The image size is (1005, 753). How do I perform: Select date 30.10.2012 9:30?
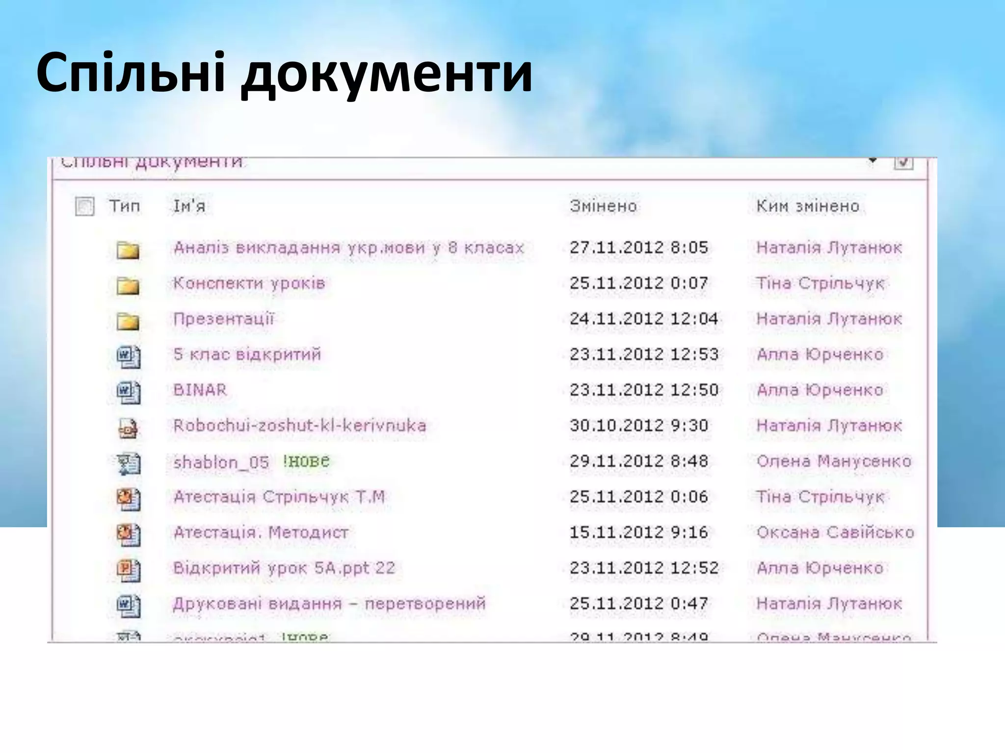(638, 426)
